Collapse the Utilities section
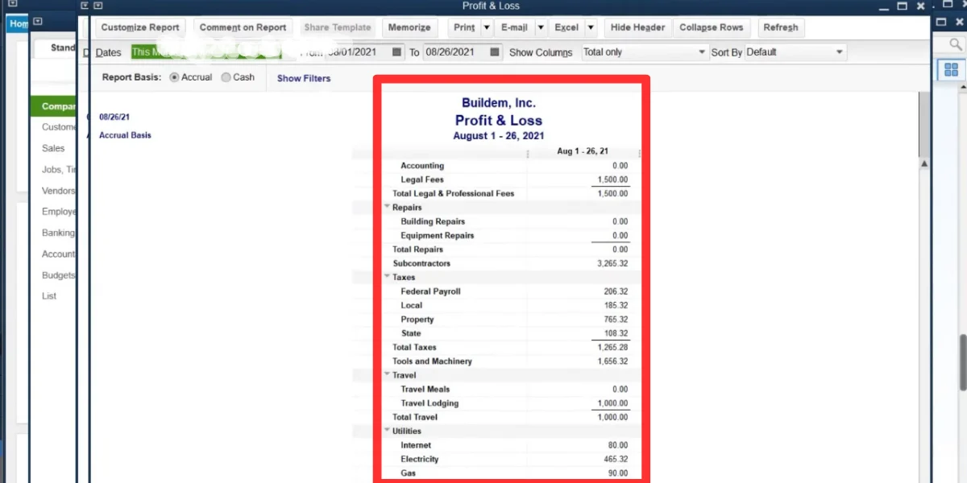Image resolution: width=967 pixels, height=483 pixels. pos(387,431)
